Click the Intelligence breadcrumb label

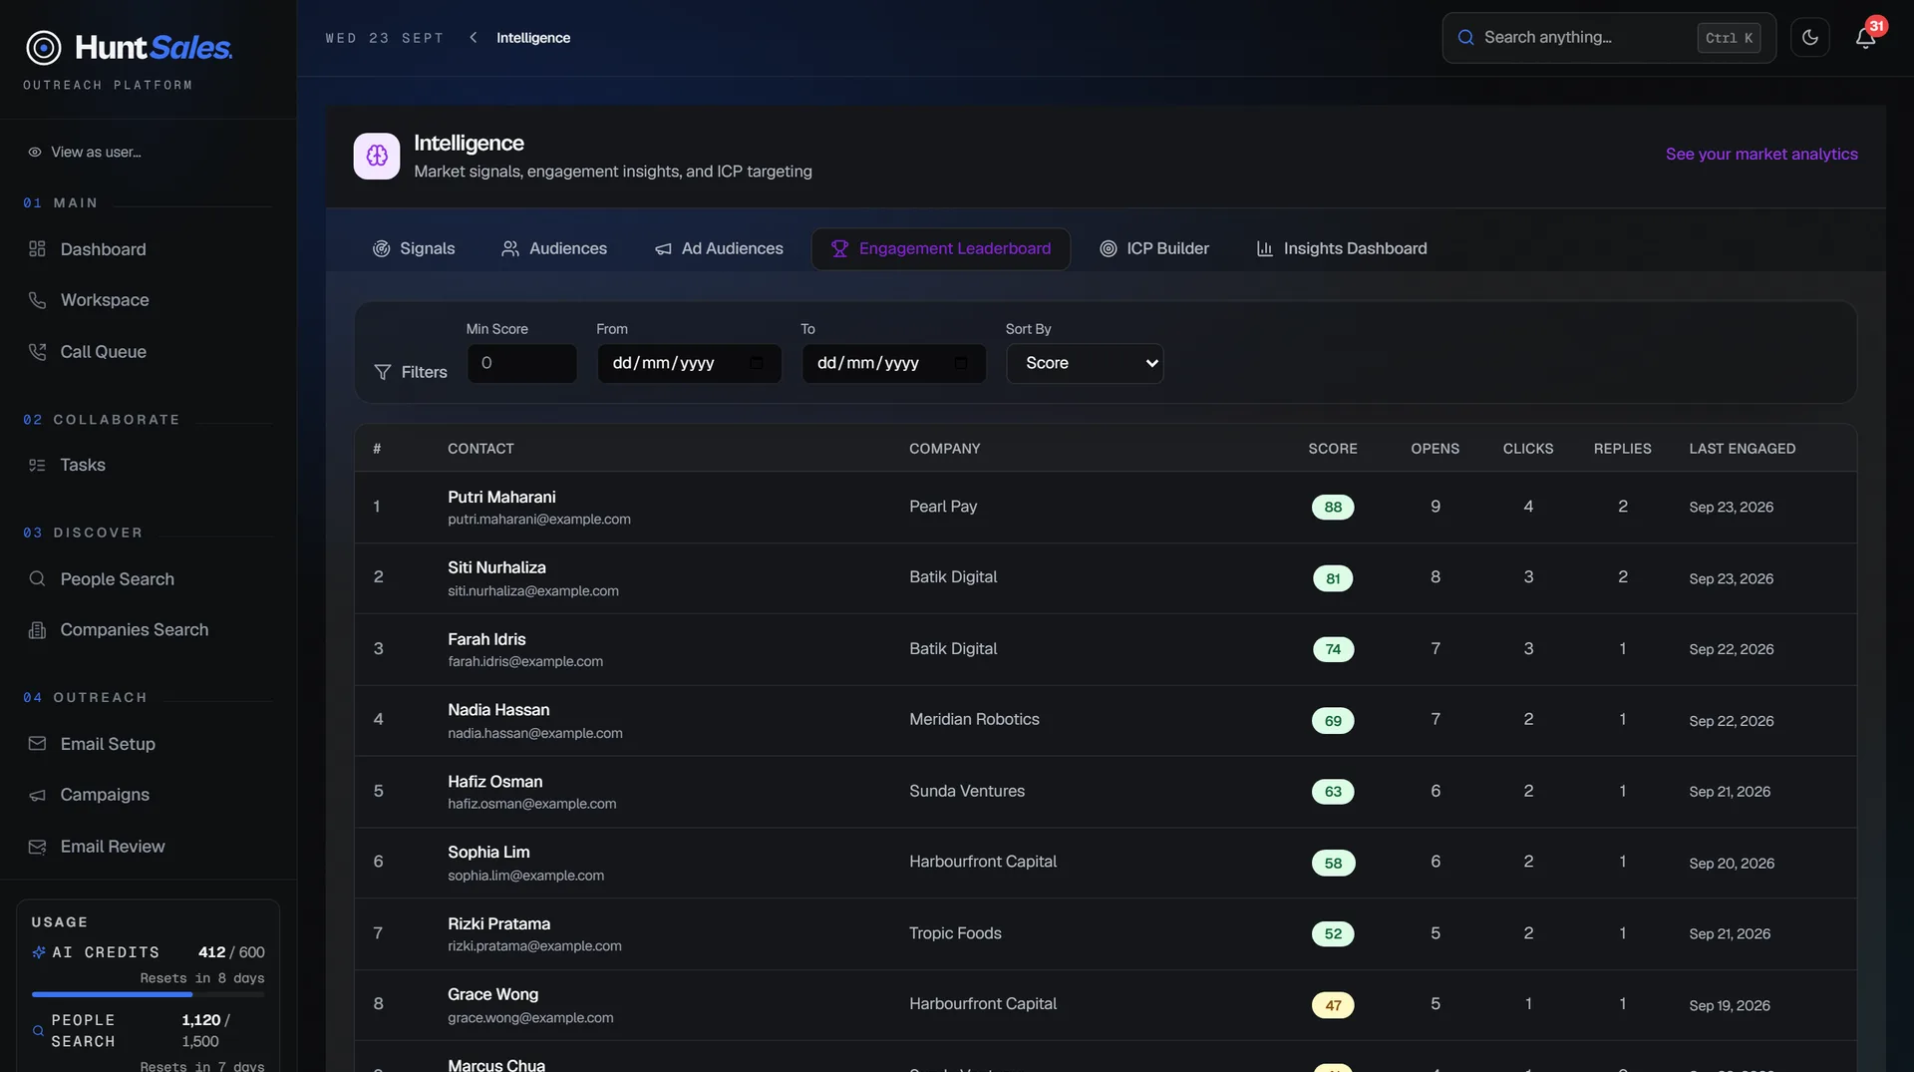(533, 38)
